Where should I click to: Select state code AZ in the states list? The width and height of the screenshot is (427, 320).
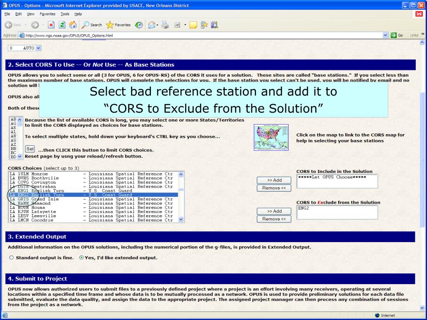13,145
